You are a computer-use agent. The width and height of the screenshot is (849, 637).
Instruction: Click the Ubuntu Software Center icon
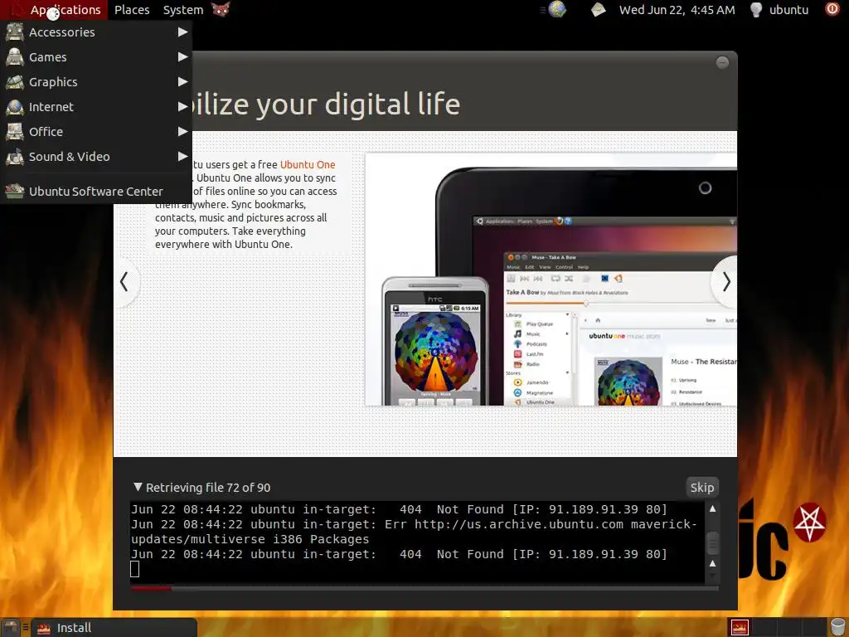(15, 192)
